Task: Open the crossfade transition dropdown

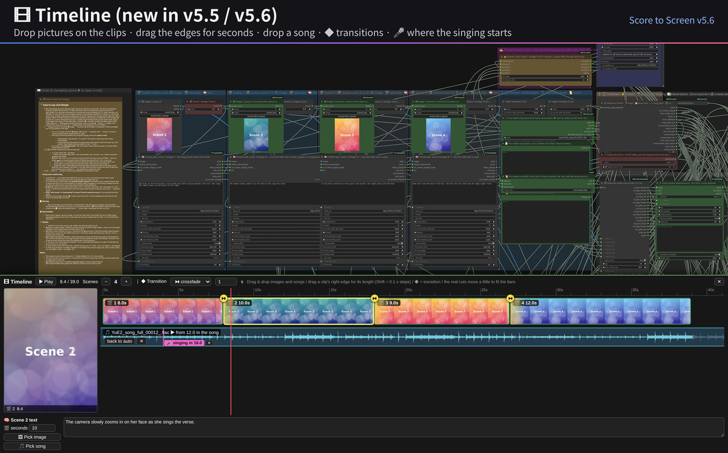Action: tap(190, 281)
